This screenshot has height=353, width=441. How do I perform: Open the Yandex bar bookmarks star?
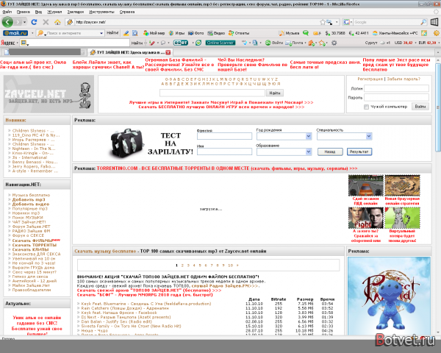coord(322,43)
